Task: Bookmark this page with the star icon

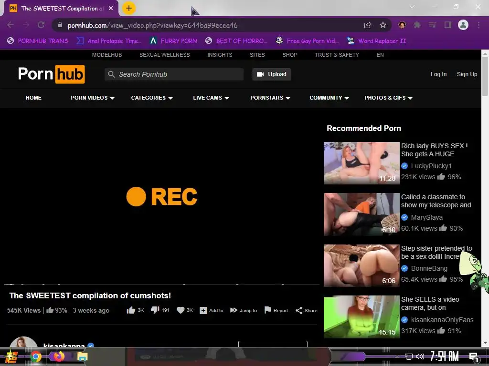Action: click(383, 25)
